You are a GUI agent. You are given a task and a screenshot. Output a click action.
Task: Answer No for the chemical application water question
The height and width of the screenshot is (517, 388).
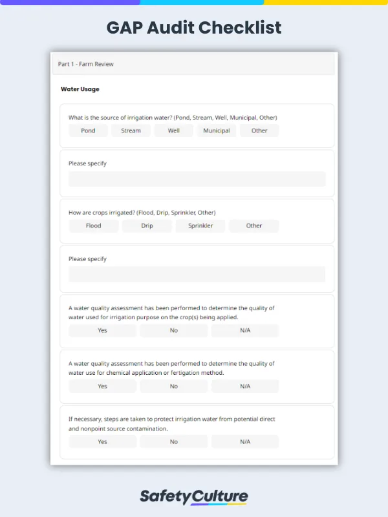(173, 386)
